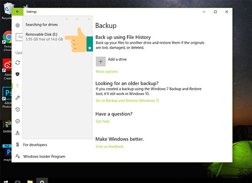Image resolution: width=252 pixels, height=183 pixels.
Task: Open Google Chrome desktop shortcut
Action: pyautogui.click(x=7, y=42)
